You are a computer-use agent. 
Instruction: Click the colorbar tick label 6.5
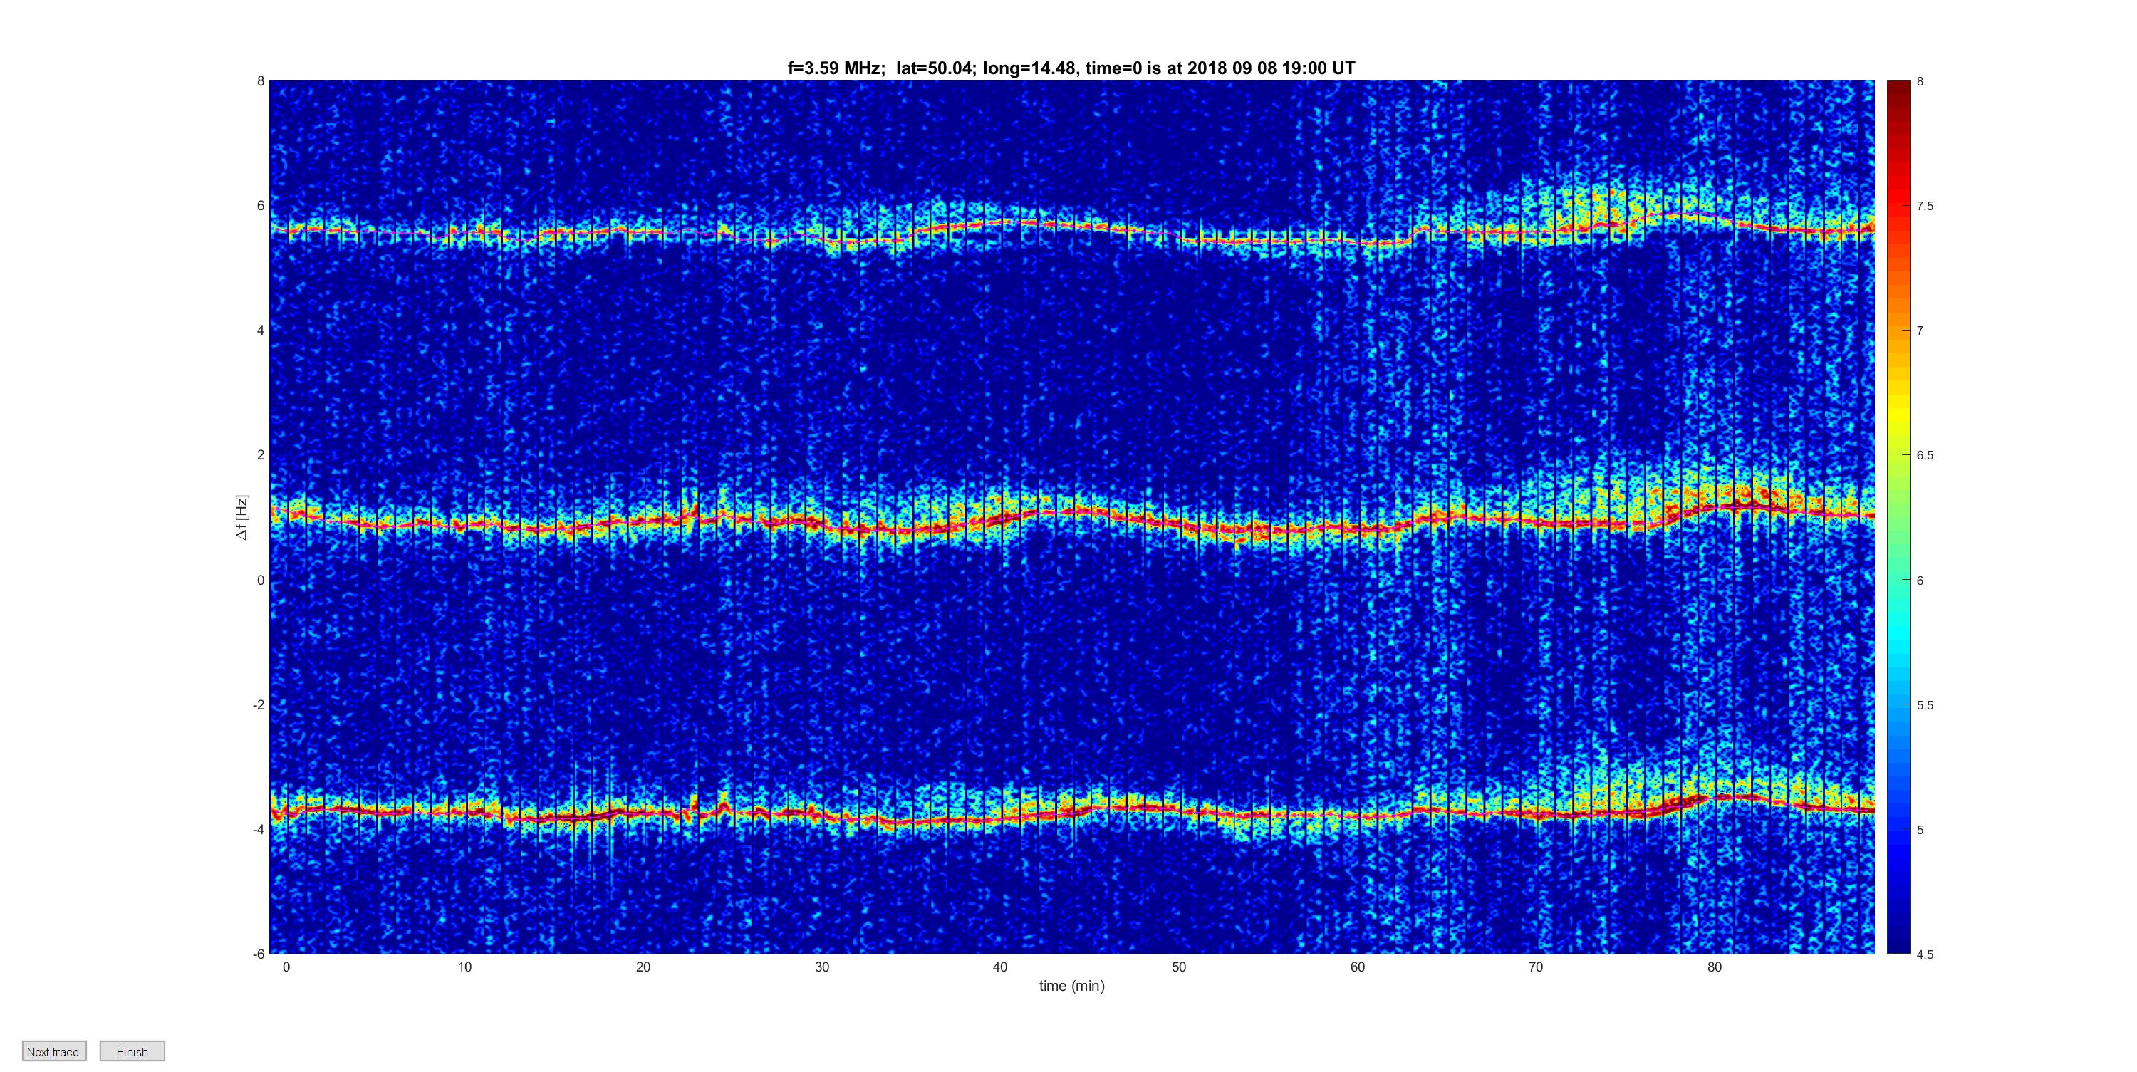1925,456
